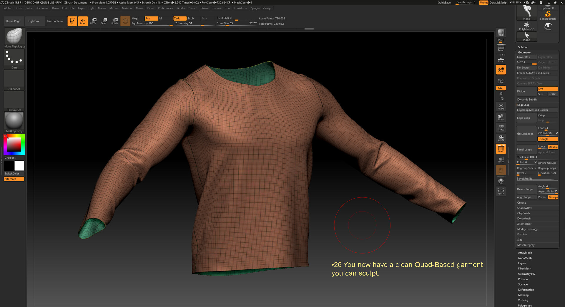Activate the Frame view icon
Viewport: 565px width, 307px height.
pos(501,106)
